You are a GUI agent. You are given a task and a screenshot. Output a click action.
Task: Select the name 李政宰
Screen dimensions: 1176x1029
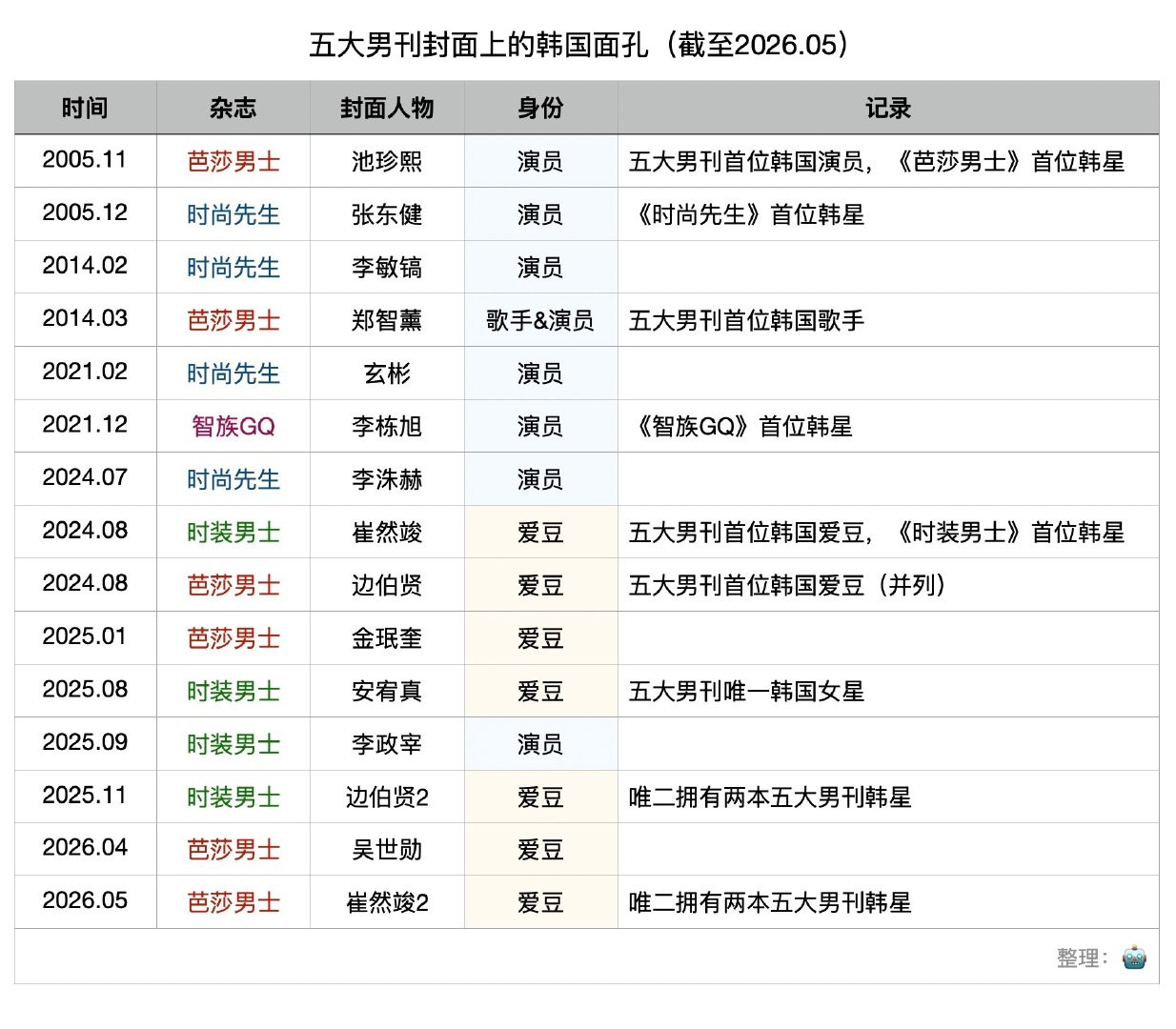tap(387, 743)
